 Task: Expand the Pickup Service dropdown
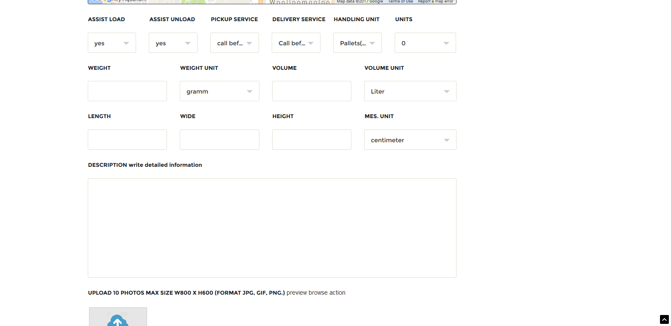click(234, 43)
